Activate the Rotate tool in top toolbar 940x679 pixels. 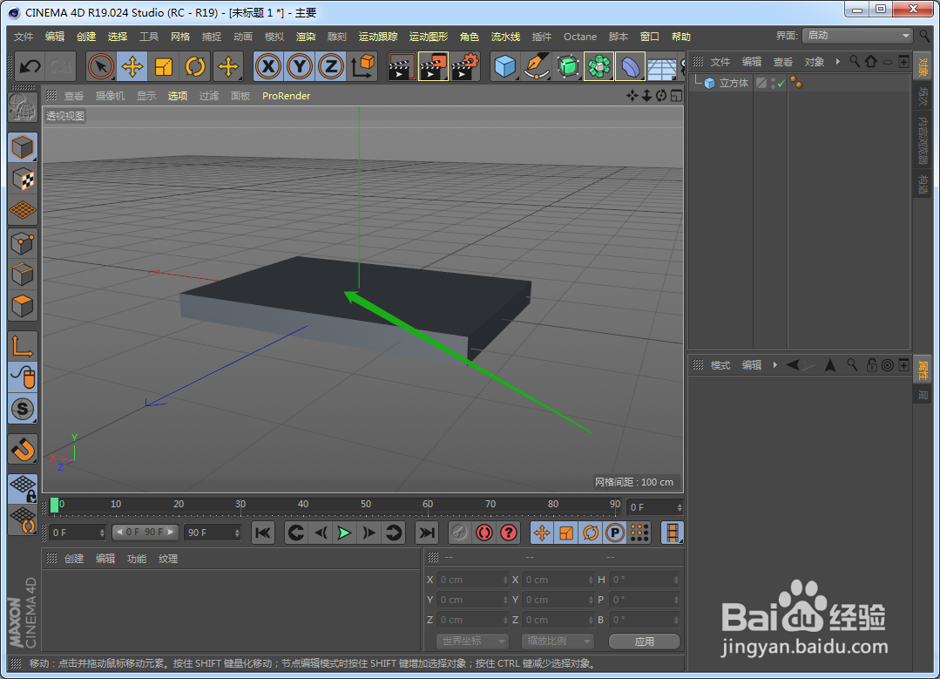[195, 66]
